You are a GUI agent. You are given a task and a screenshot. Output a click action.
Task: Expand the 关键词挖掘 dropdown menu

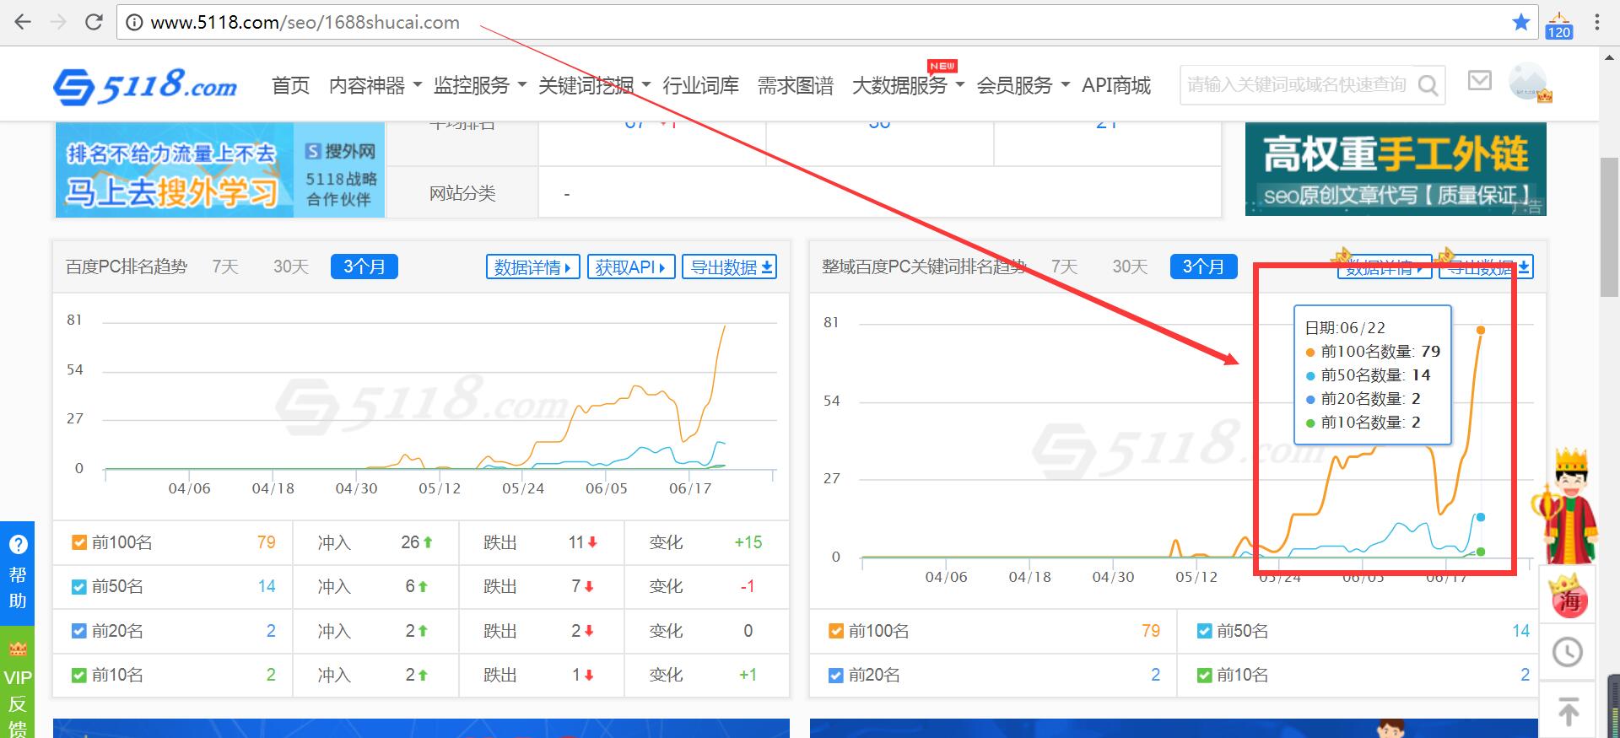click(595, 85)
